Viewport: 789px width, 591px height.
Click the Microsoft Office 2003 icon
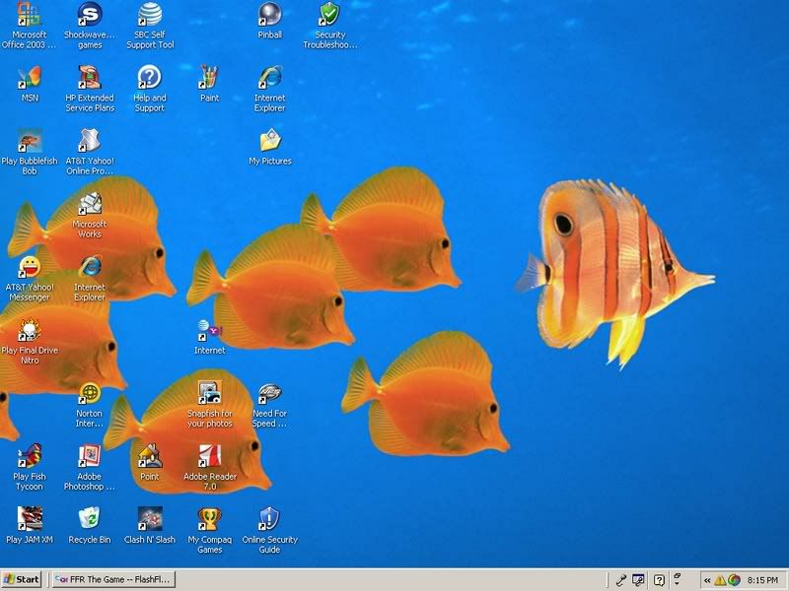coord(30,15)
